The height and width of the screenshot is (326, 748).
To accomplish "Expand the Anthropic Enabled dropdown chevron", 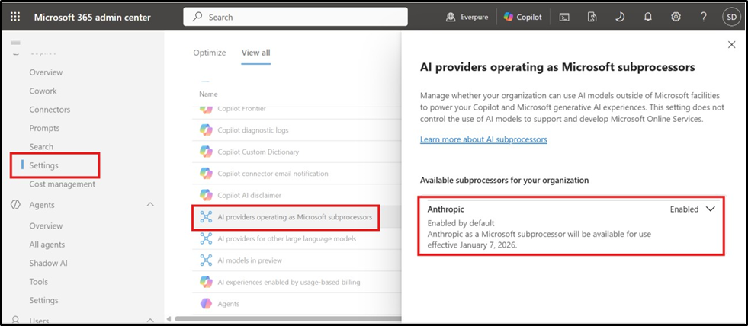I will tap(711, 209).
